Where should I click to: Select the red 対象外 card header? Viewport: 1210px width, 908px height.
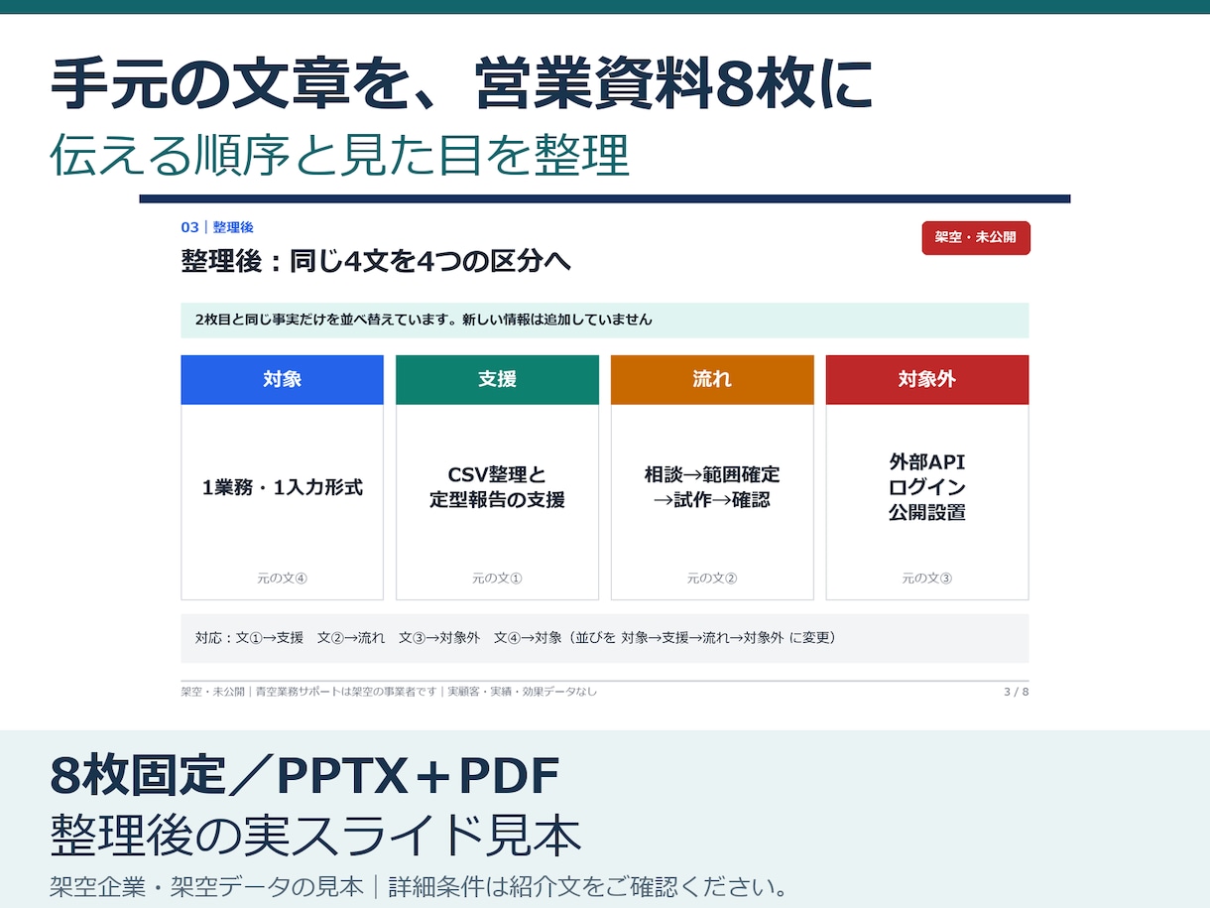click(927, 379)
